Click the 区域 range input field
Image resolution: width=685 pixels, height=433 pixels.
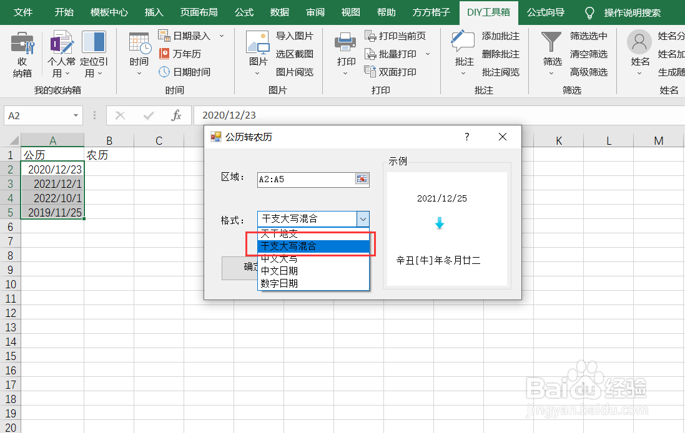point(307,179)
